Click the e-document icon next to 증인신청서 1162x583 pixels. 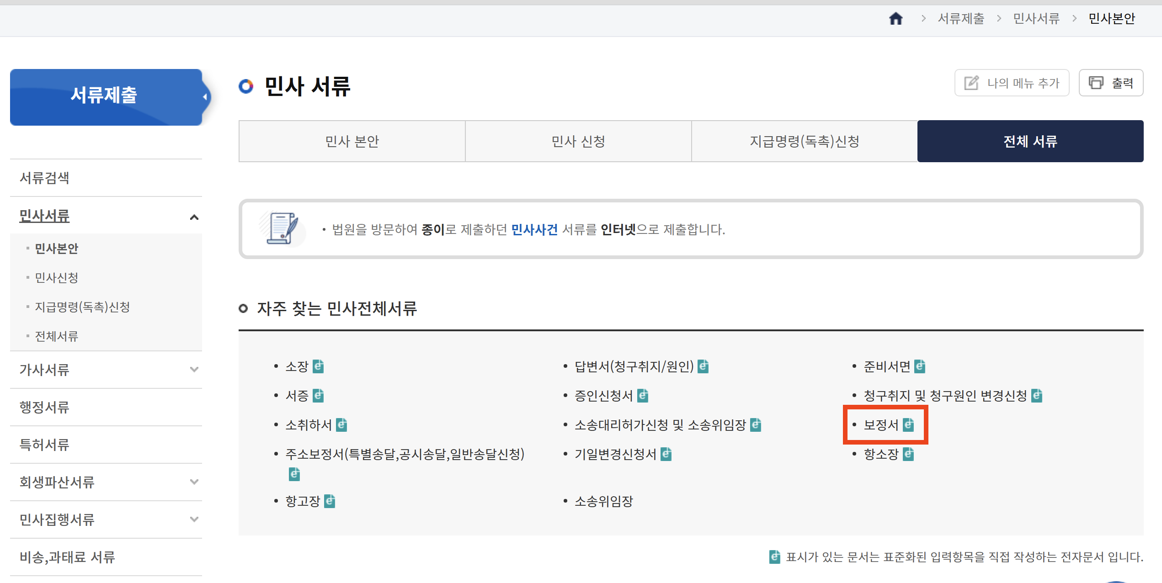coord(643,396)
